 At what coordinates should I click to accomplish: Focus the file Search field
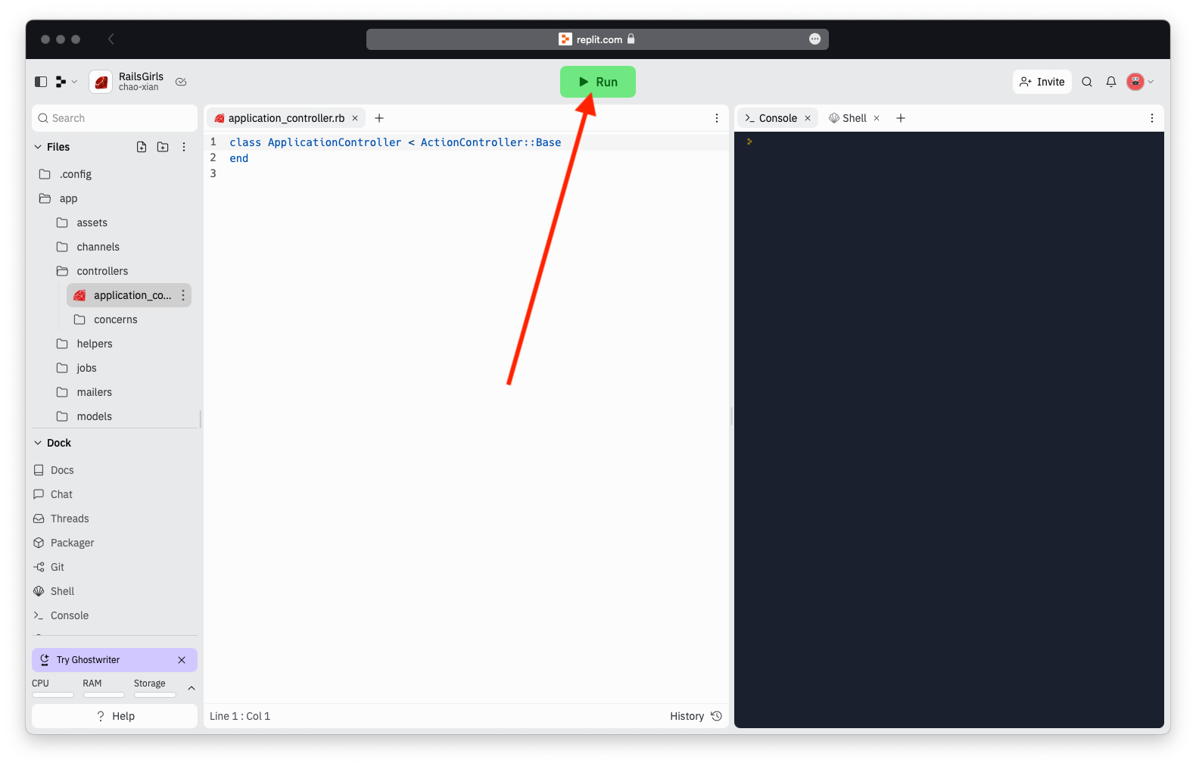click(114, 118)
